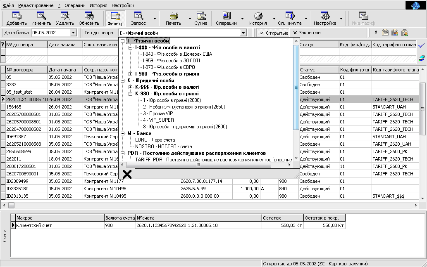Select 'I-959 - Фіз.особи в ЗОЛОТІ'
The height and width of the screenshot is (267, 427).
pyautogui.click(x=172, y=61)
